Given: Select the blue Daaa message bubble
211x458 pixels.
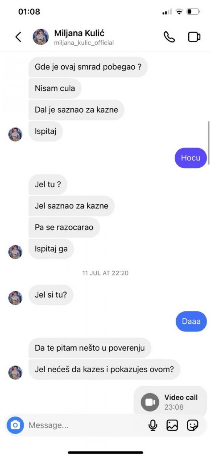Looking at the screenshot, I should tap(191, 321).
